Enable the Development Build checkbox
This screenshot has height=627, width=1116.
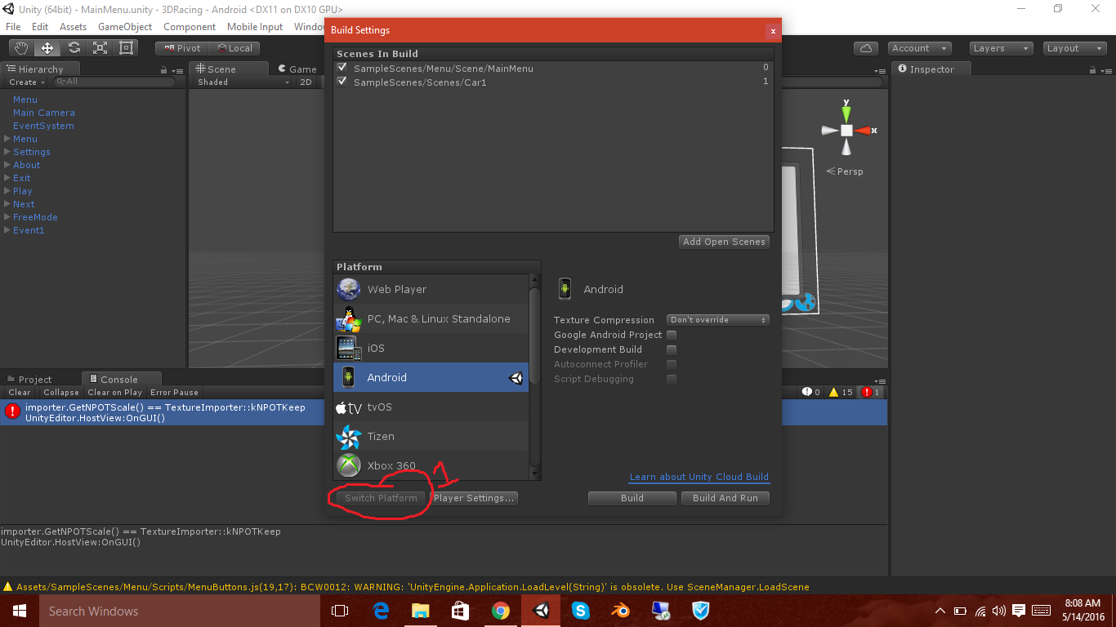(672, 349)
